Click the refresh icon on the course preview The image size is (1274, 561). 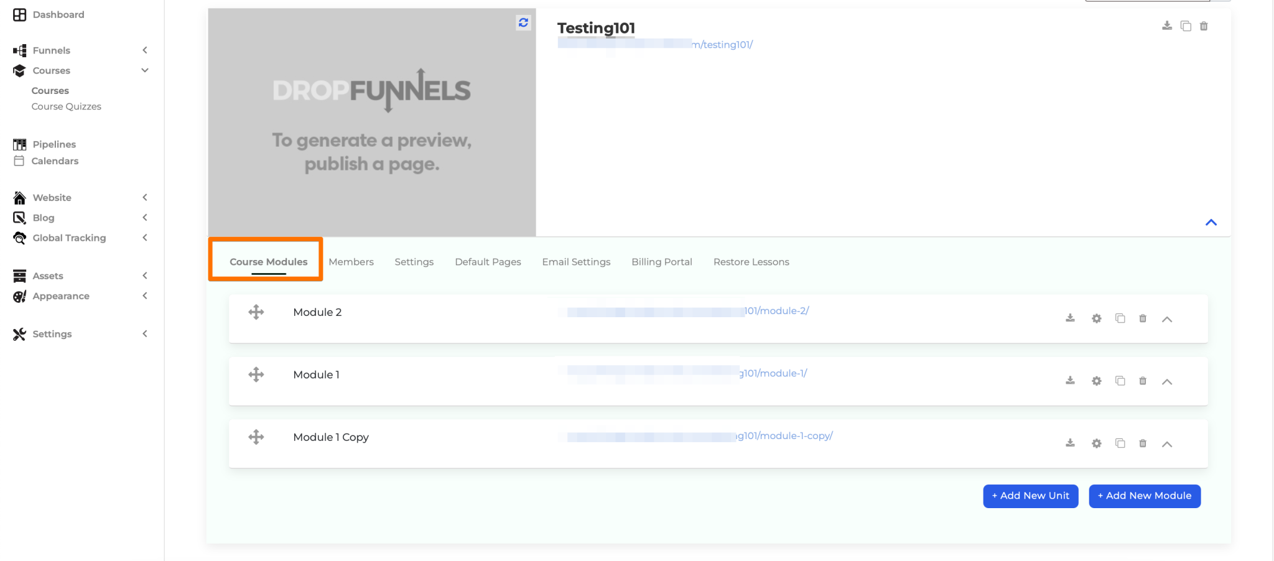523,23
